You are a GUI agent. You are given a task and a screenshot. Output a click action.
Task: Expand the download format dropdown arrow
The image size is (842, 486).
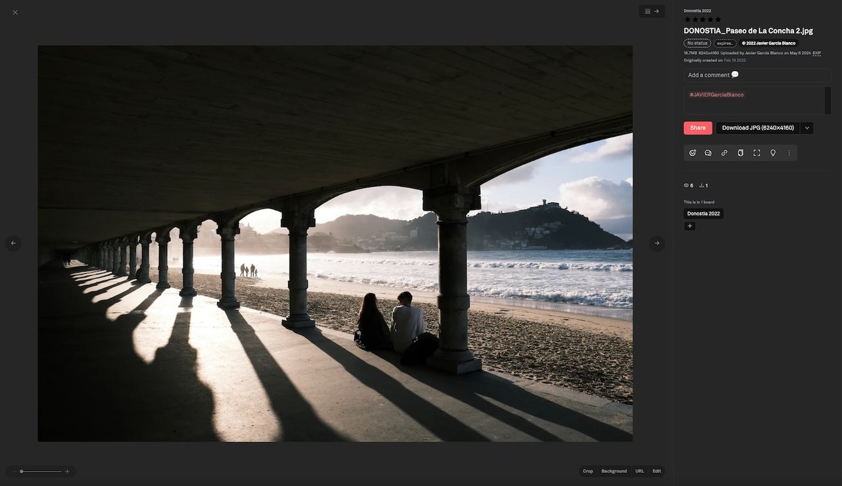click(807, 128)
